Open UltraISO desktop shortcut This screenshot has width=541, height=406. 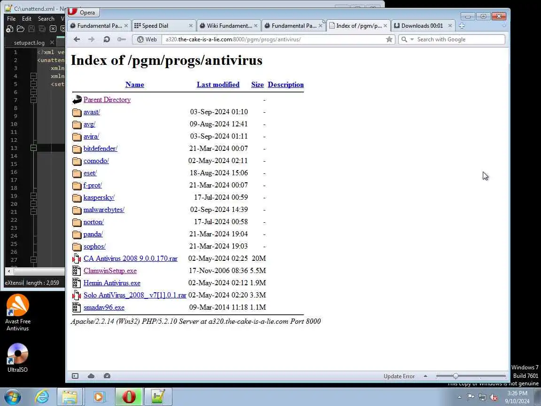(x=17, y=358)
